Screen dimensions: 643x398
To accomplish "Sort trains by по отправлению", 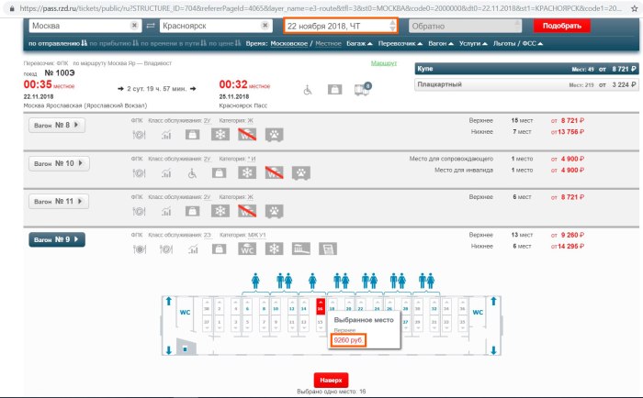I will 58,43.
